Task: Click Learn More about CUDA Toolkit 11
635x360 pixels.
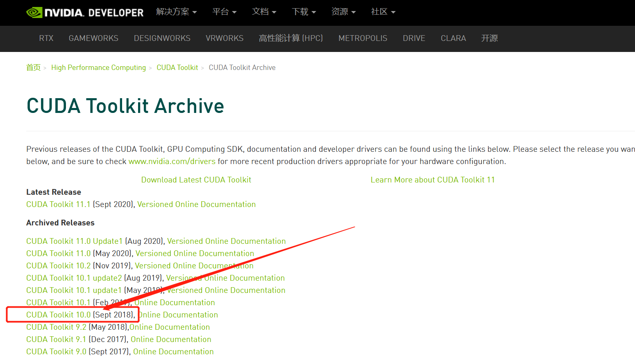Action: [433, 180]
